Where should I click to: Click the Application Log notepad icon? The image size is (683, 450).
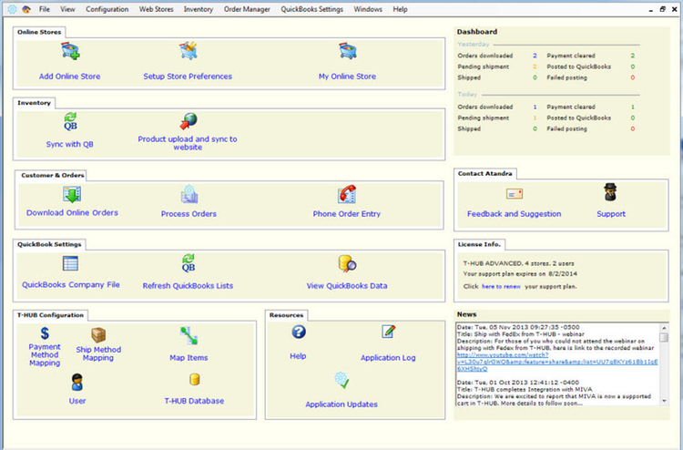click(x=388, y=332)
